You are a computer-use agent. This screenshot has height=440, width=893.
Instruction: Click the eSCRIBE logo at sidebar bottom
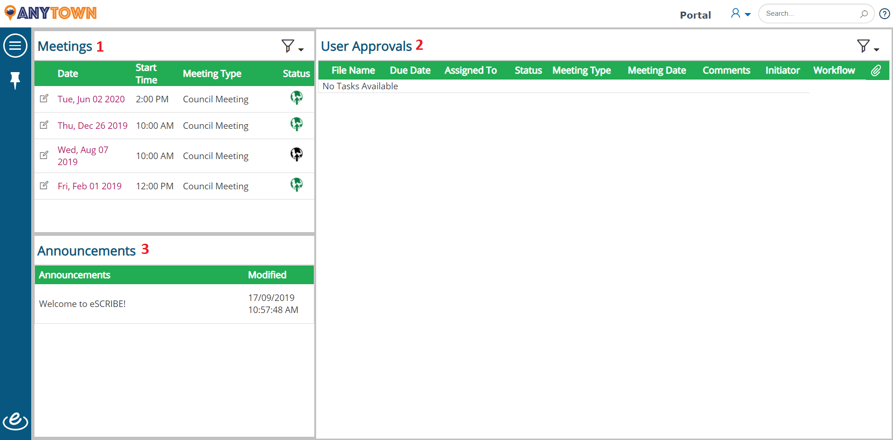pyautogui.click(x=15, y=421)
